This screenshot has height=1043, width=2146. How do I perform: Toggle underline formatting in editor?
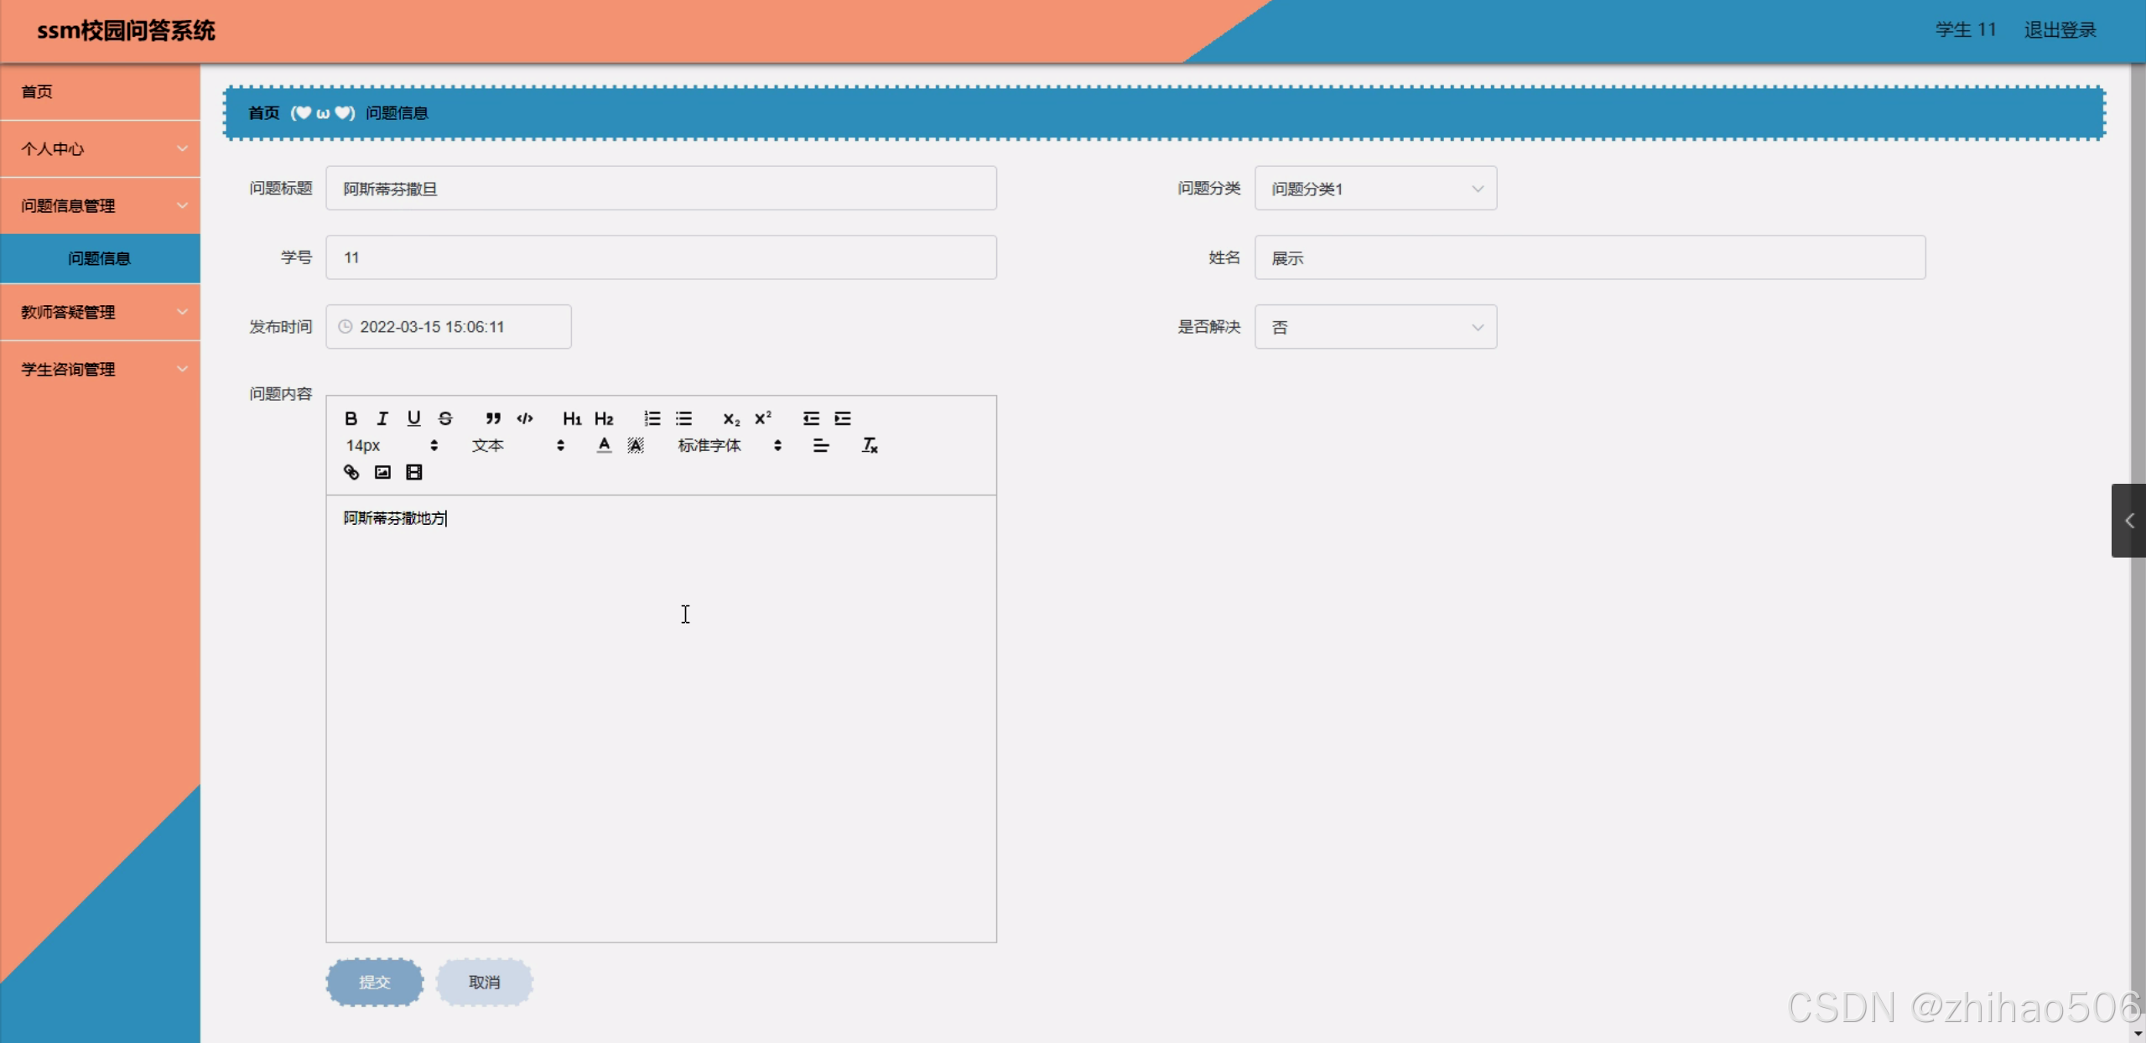click(413, 418)
